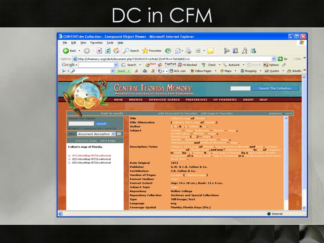The height and width of the screenshot is (243, 324).
Task: Click the Print icon
Action: pyautogui.click(x=188, y=51)
